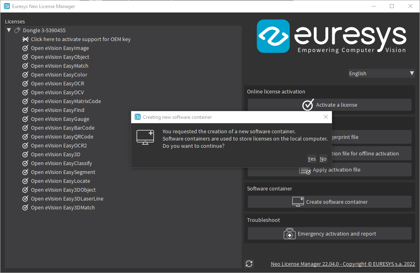Click the Emergency activation first-aid kit icon
The width and height of the screenshot is (420, 273).
[290, 234]
